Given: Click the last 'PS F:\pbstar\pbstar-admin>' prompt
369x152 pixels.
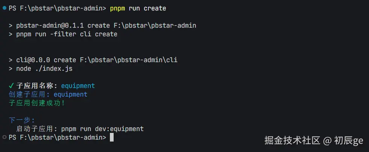Looking at the screenshot, I should tap(57, 137).
